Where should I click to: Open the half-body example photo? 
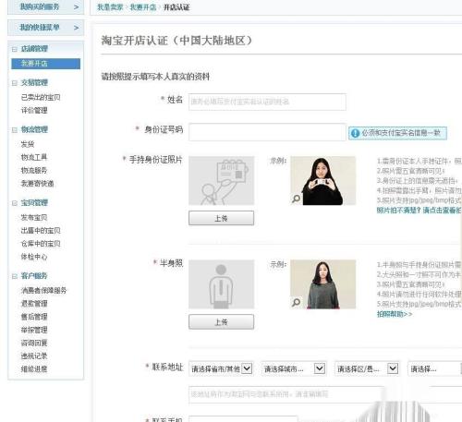click(323, 284)
